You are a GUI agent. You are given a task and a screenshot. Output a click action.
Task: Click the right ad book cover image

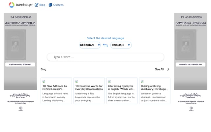click(186, 45)
